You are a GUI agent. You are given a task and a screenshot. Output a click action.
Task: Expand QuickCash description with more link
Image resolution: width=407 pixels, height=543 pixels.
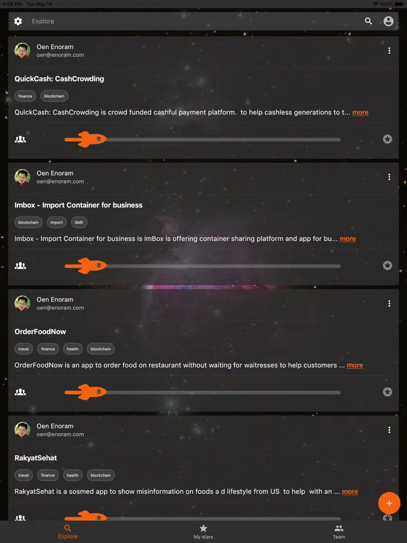click(x=360, y=112)
